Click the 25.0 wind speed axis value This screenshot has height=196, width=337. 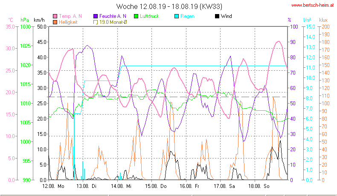point(42,104)
